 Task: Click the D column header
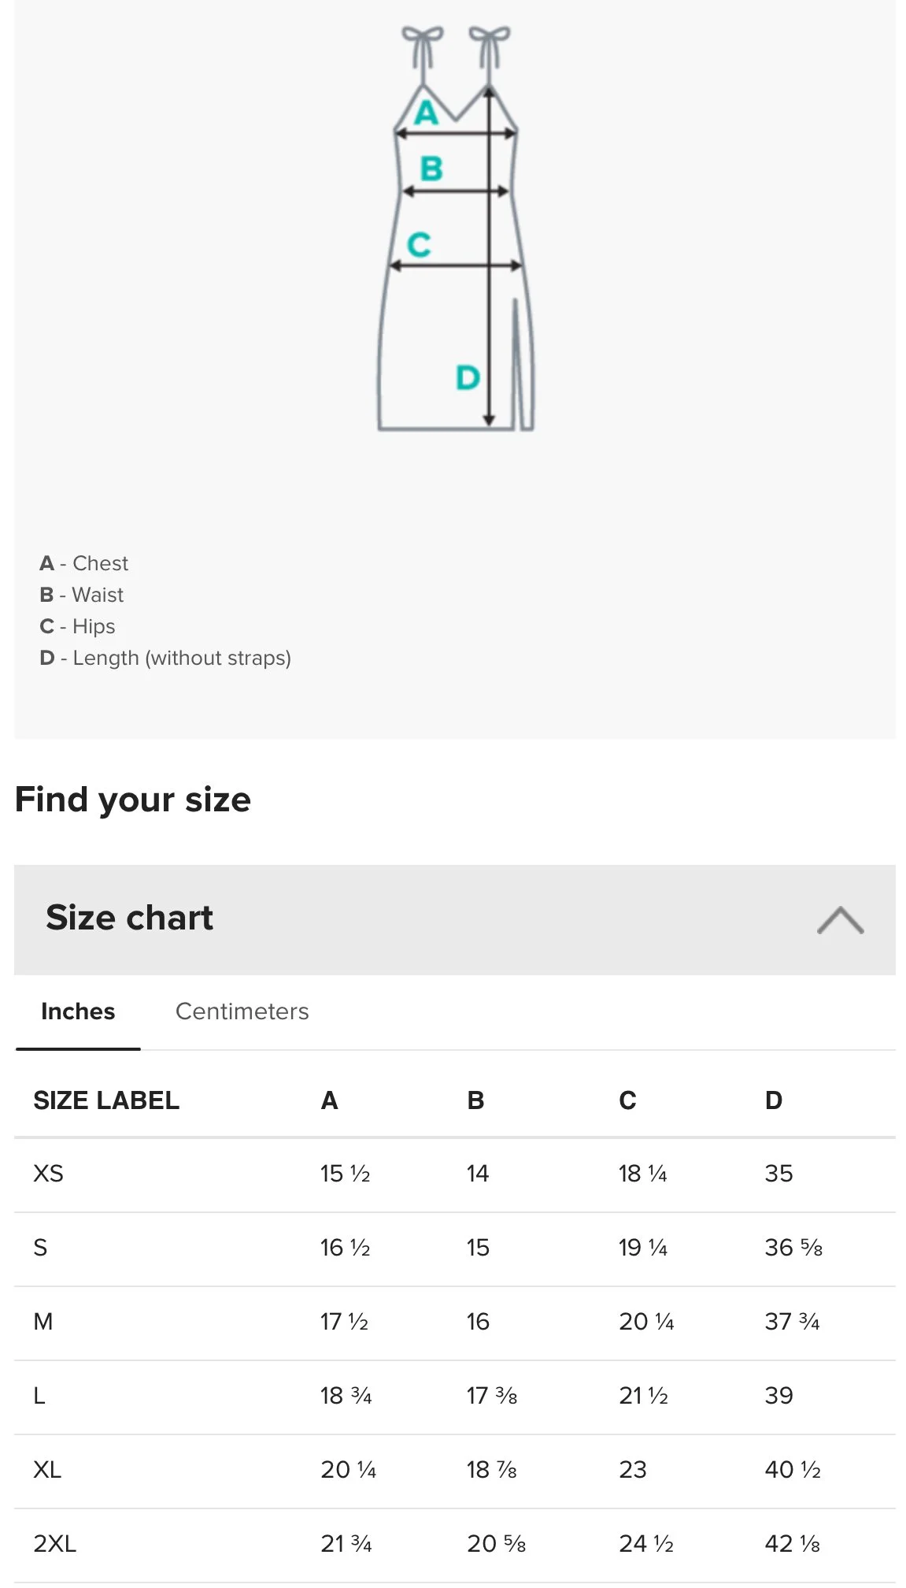(x=774, y=1100)
